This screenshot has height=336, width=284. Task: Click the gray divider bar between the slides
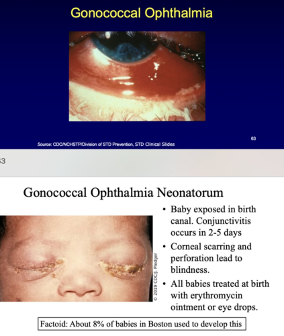point(142,162)
